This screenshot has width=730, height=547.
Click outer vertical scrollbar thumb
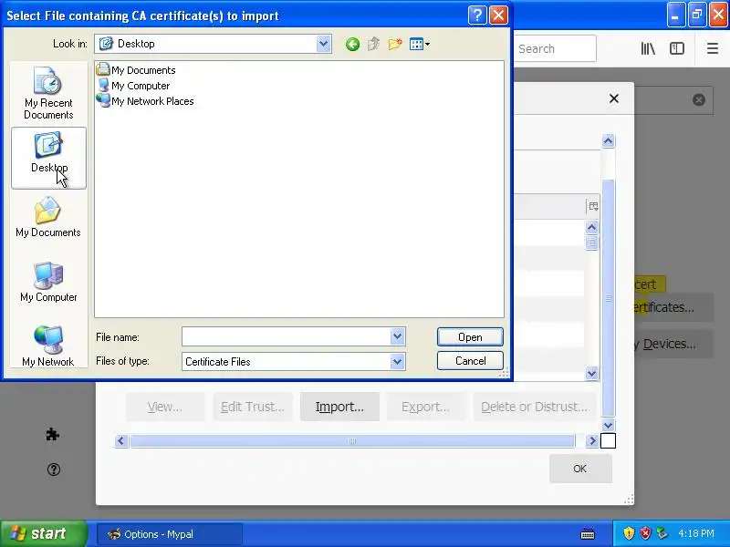[608, 298]
